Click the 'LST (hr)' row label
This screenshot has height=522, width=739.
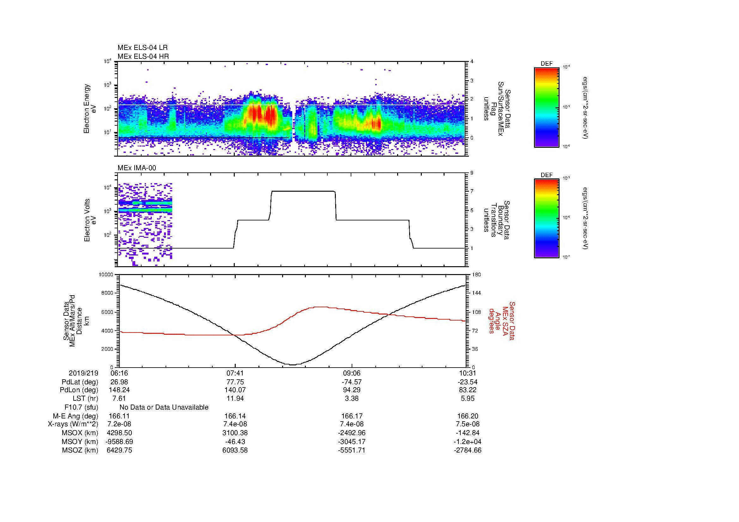click(85, 399)
